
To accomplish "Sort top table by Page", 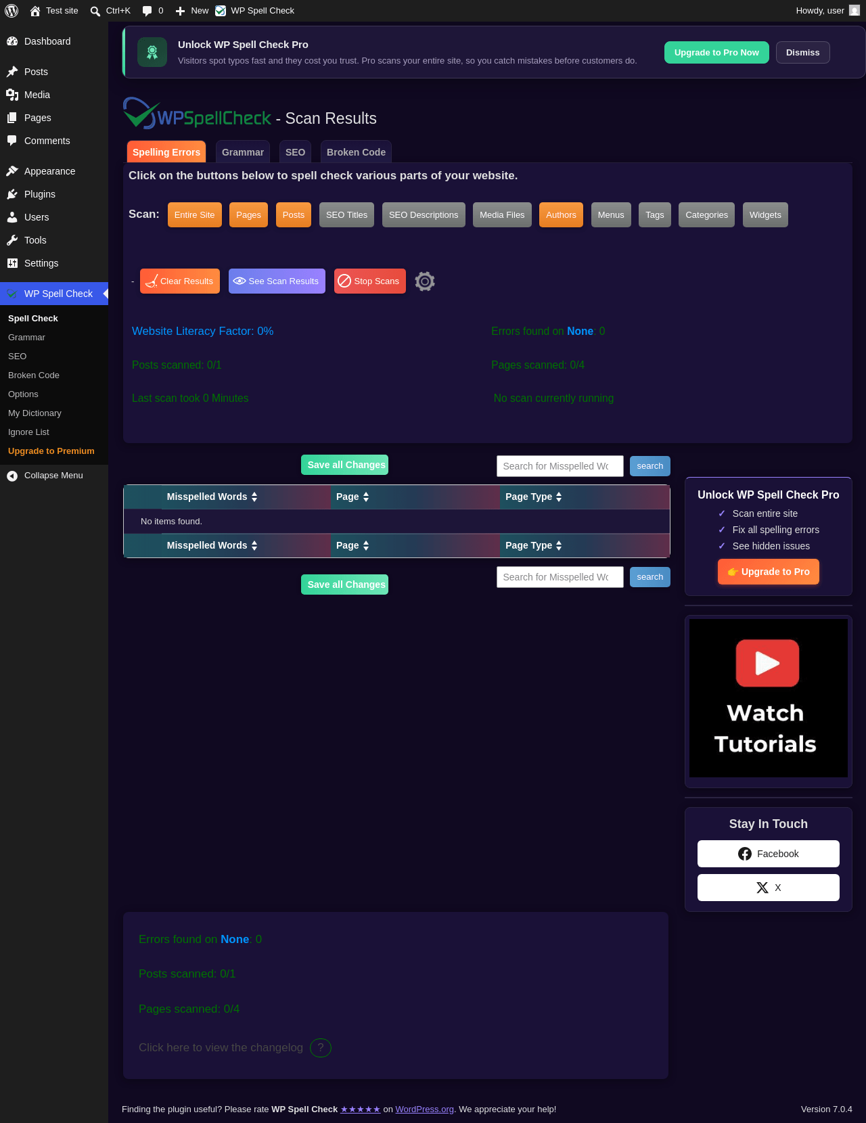I will pos(352,497).
